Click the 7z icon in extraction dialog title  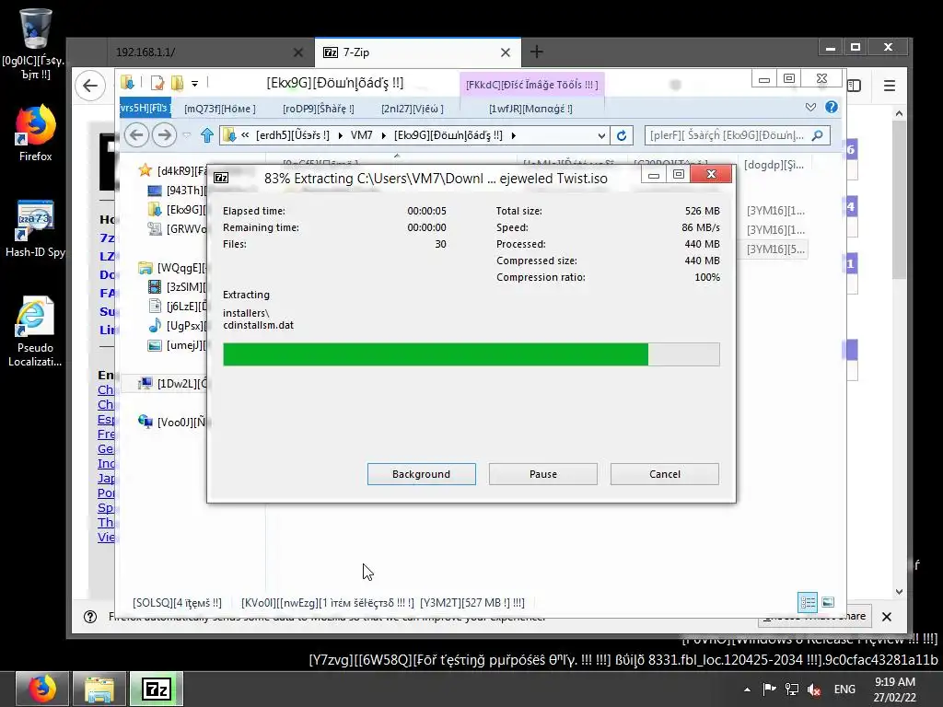221,178
